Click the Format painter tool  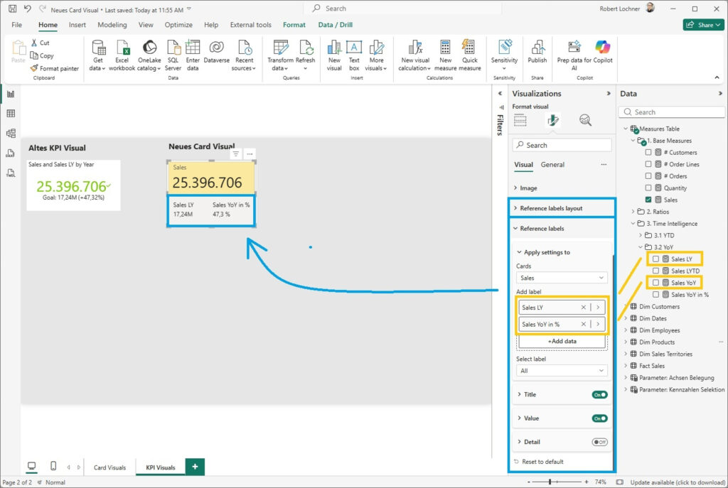[54, 68]
